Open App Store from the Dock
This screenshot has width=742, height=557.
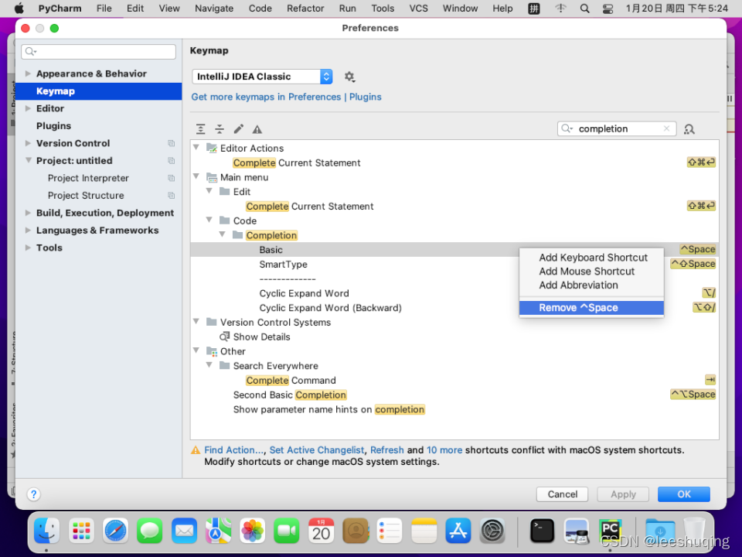[x=458, y=530]
